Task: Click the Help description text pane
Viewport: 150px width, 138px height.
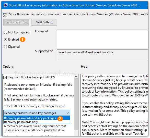Action: coord(114,105)
